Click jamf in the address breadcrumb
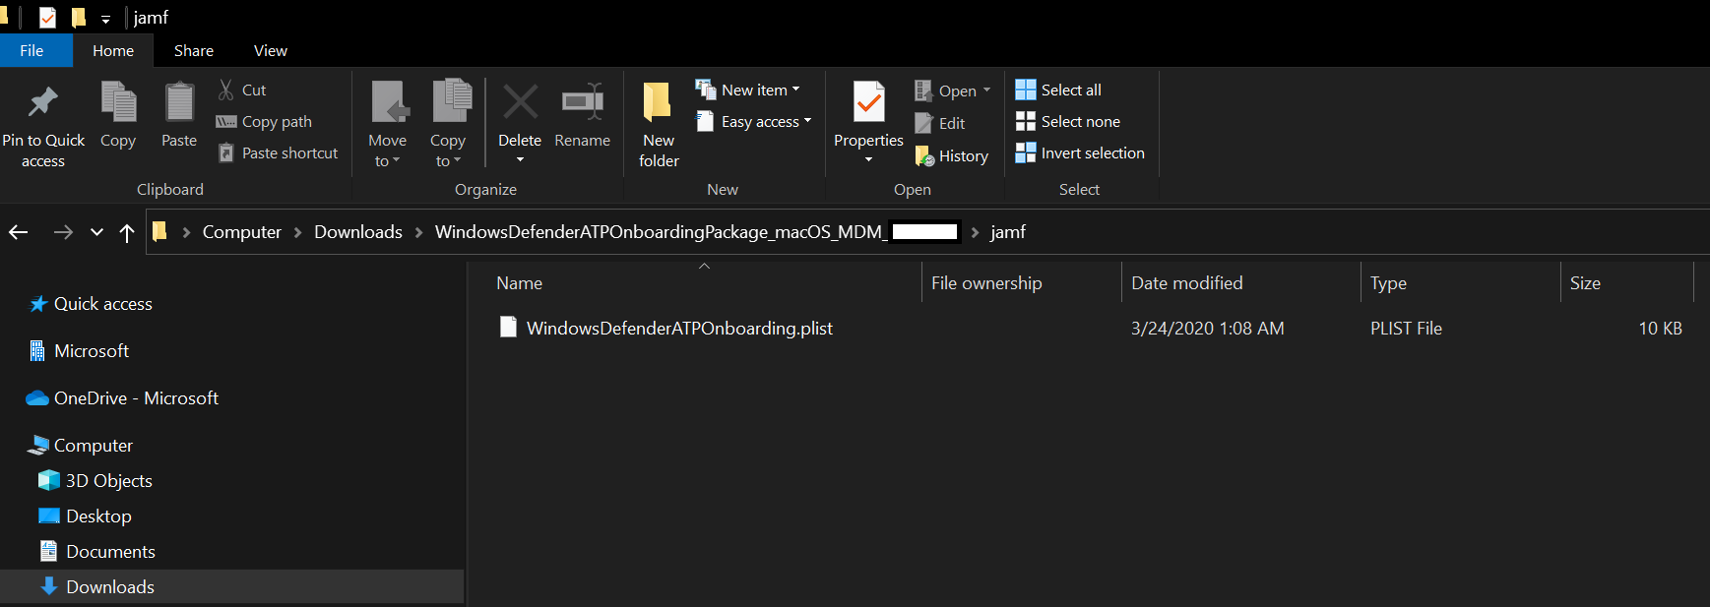This screenshot has height=607, width=1710. pyautogui.click(x=1008, y=232)
